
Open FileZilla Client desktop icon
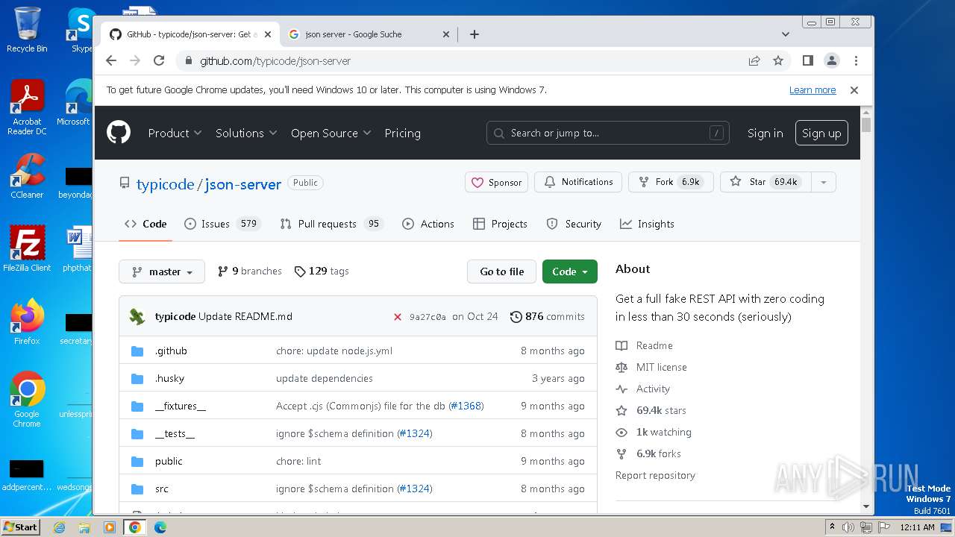pyautogui.click(x=27, y=248)
